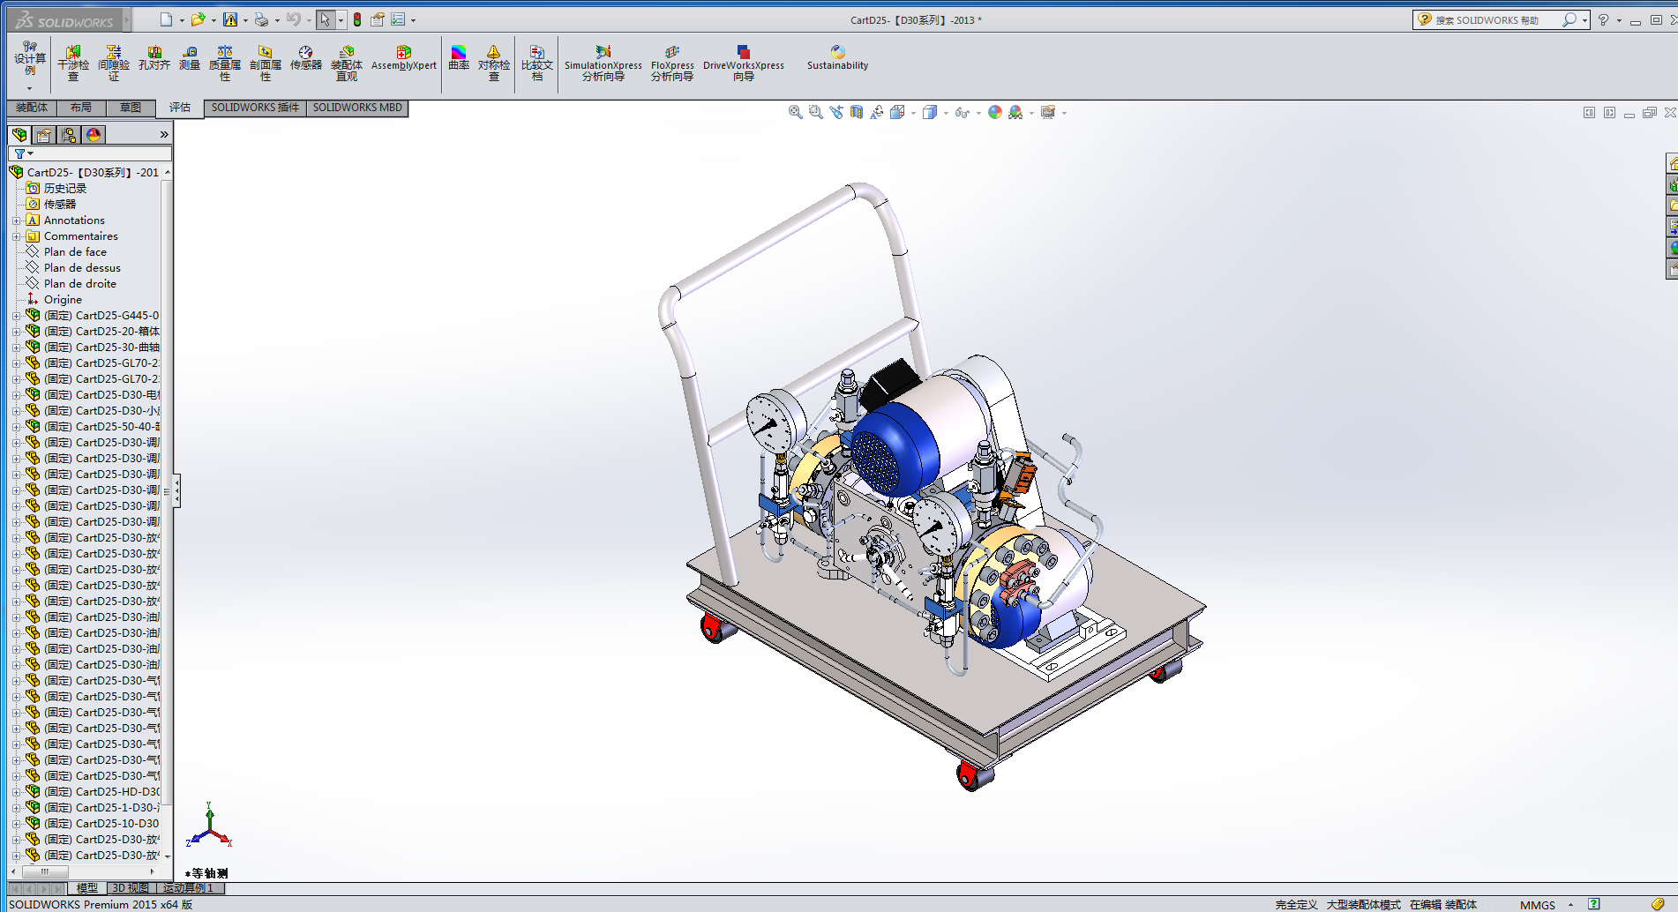1678x912 pixels.
Task: Open the Sustainability tool
Action: point(837,58)
